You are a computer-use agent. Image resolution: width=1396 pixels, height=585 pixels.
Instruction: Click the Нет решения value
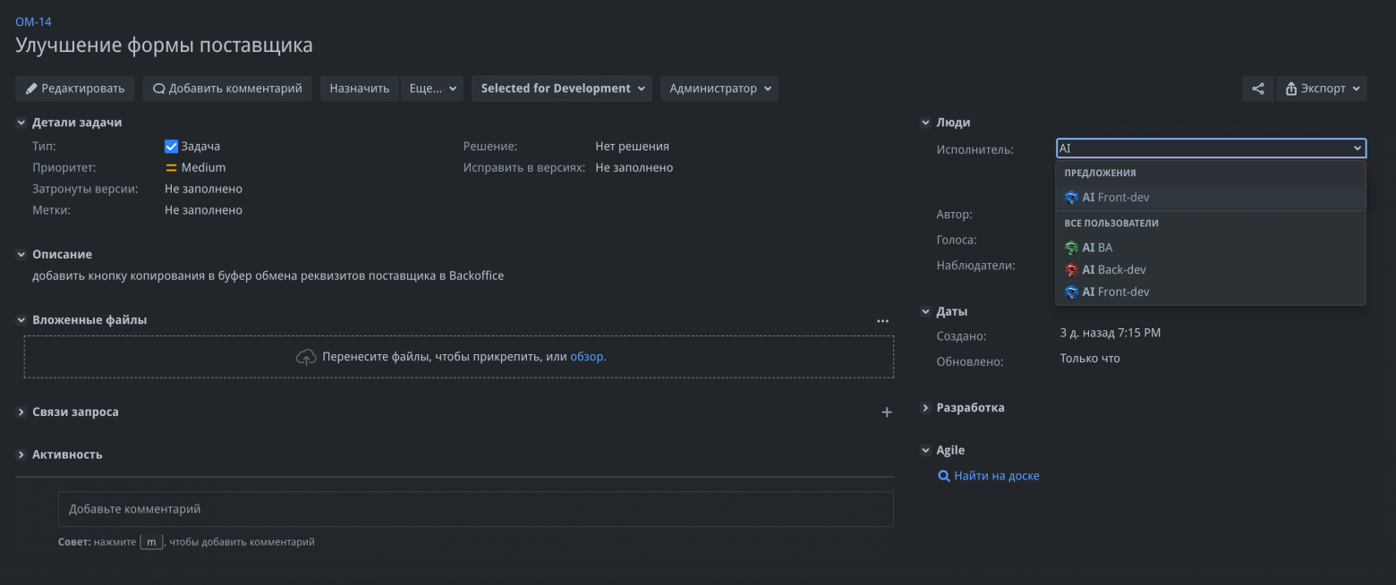632,146
